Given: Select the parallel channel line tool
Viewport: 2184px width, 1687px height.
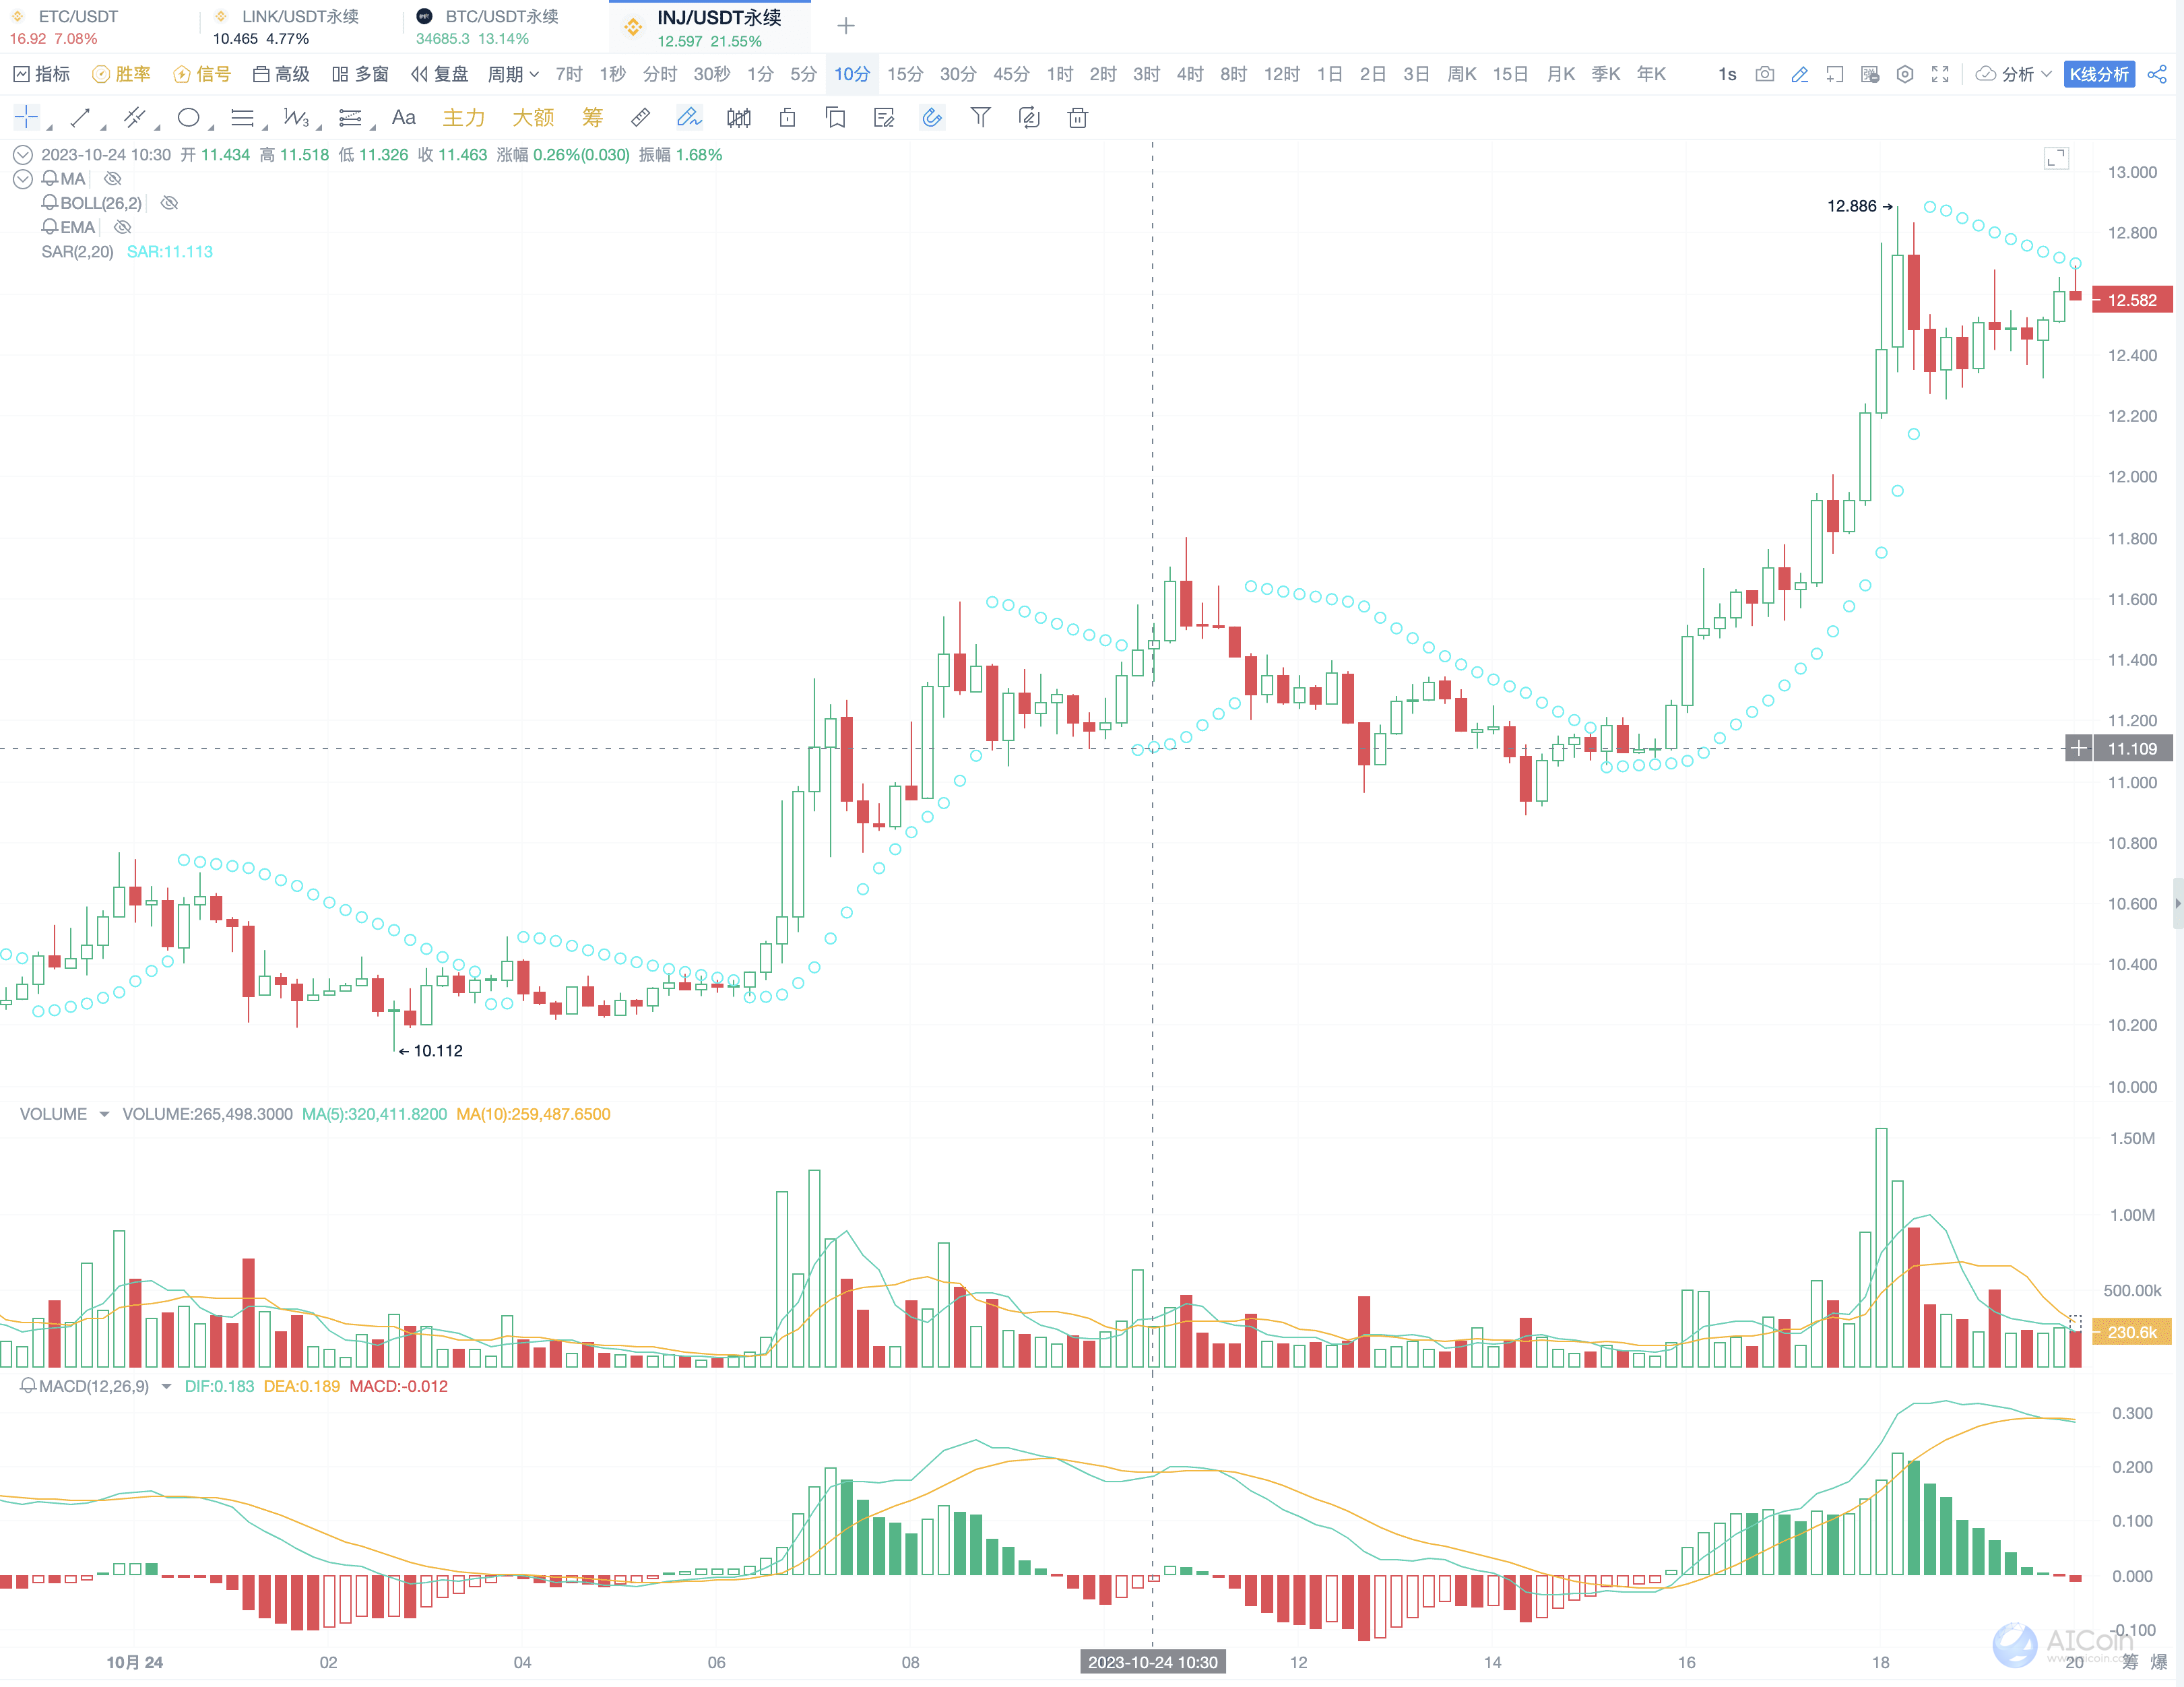Looking at the screenshot, I should pyautogui.click(x=134, y=118).
